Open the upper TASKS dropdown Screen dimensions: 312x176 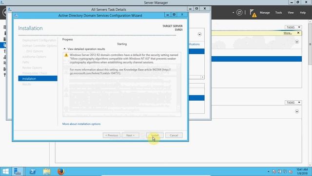pyautogui.click(x=293, y=27)
